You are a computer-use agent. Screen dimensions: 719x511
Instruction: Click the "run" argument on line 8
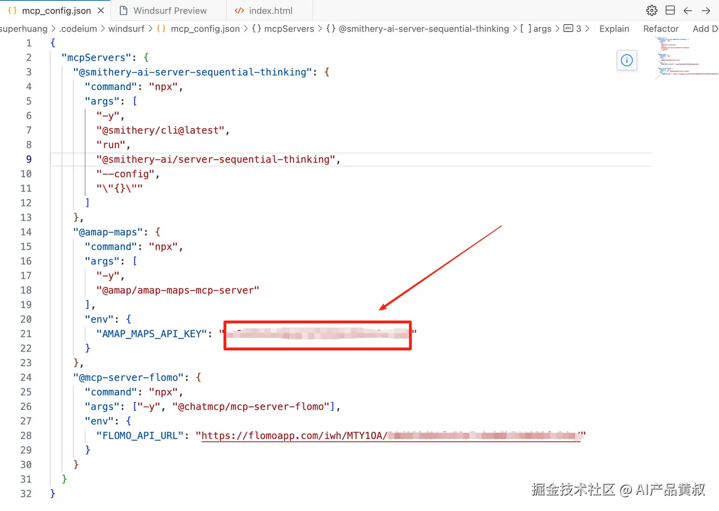[111, 145]
